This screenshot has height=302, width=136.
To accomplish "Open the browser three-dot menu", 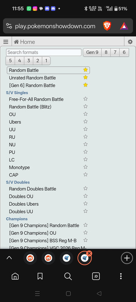I will click(x=121, y=276).
